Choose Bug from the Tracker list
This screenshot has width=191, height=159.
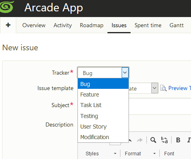(103, 84)
